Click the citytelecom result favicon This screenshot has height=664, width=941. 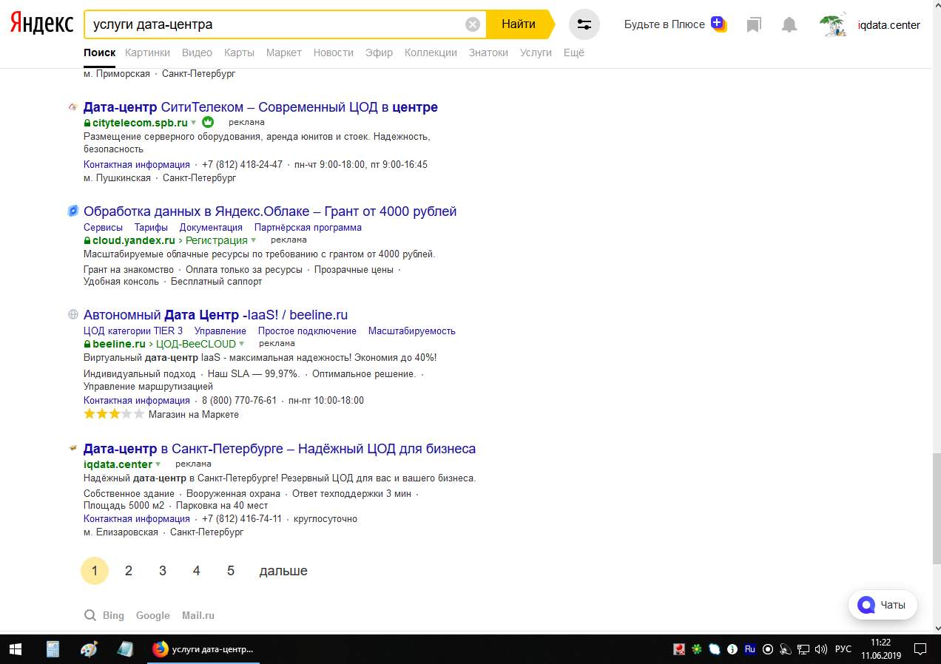click(73, 107)
